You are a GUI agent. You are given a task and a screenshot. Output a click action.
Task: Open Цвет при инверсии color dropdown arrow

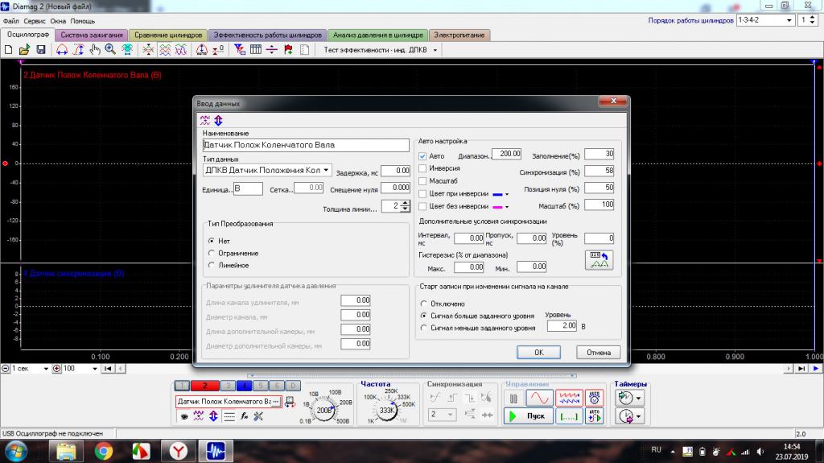[507, 194]
